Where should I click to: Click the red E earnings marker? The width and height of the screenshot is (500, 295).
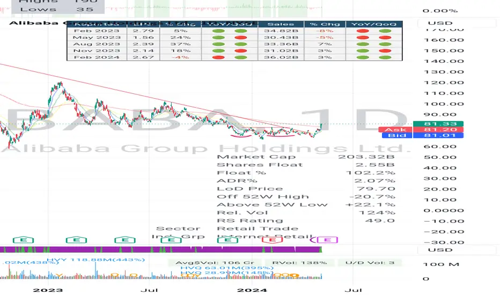pyautogui.click(x=272, y=240)
